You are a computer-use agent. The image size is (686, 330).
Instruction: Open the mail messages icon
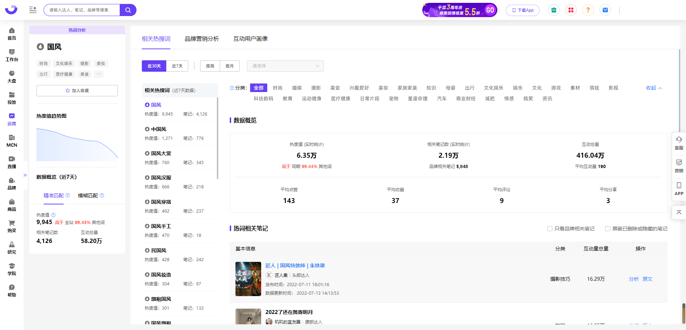click(x=605, y=10)
